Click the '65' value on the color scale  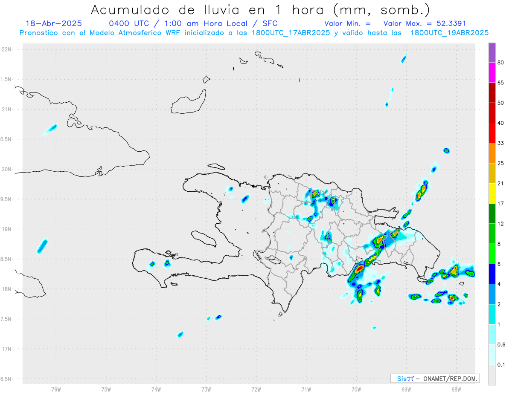tap(501, 83)
